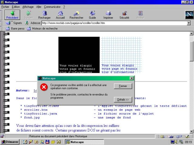
Task: Open the Discussions newsgroups component icon
Action: 179,136
